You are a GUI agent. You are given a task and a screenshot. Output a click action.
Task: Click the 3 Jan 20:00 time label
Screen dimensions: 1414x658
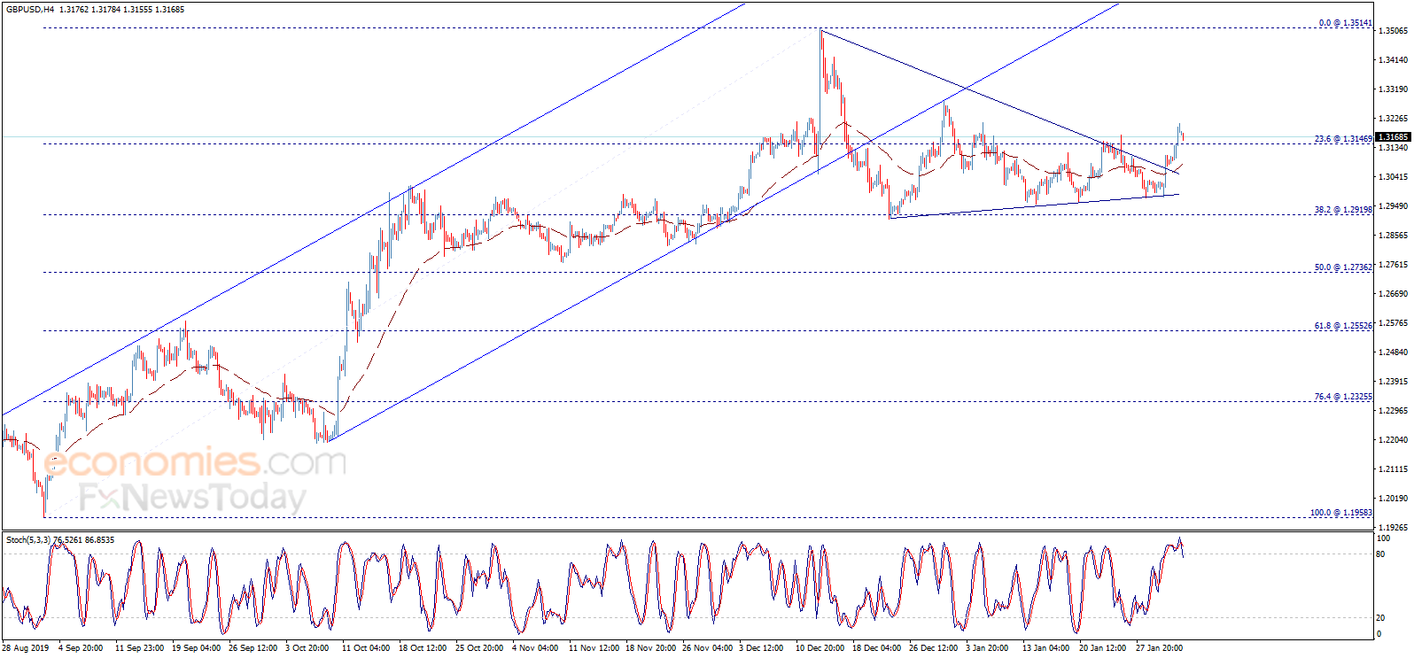click(x=987, y=648)
